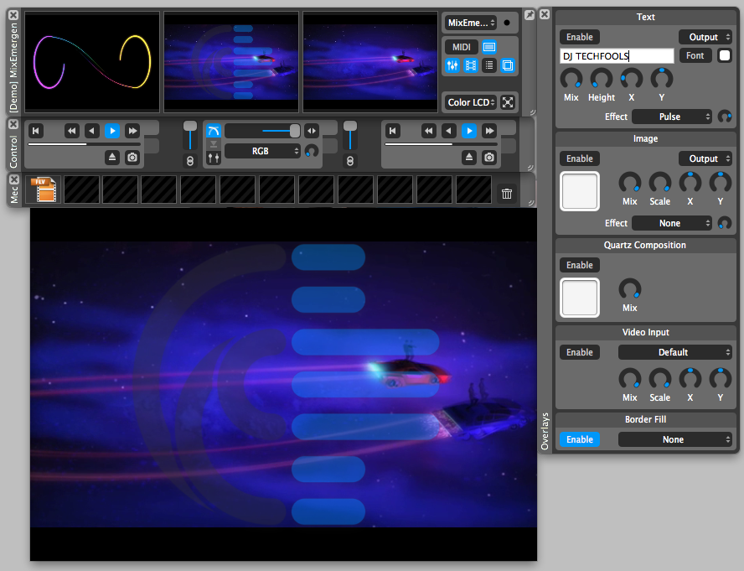Open the Font chooser for text overlay

(695, 55)
